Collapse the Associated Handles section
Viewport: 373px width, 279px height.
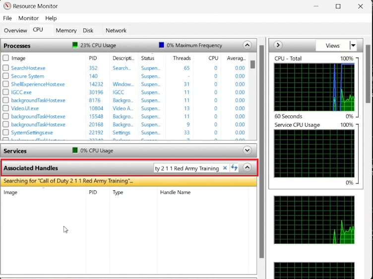pyautogui.click(x=247, y=168)
